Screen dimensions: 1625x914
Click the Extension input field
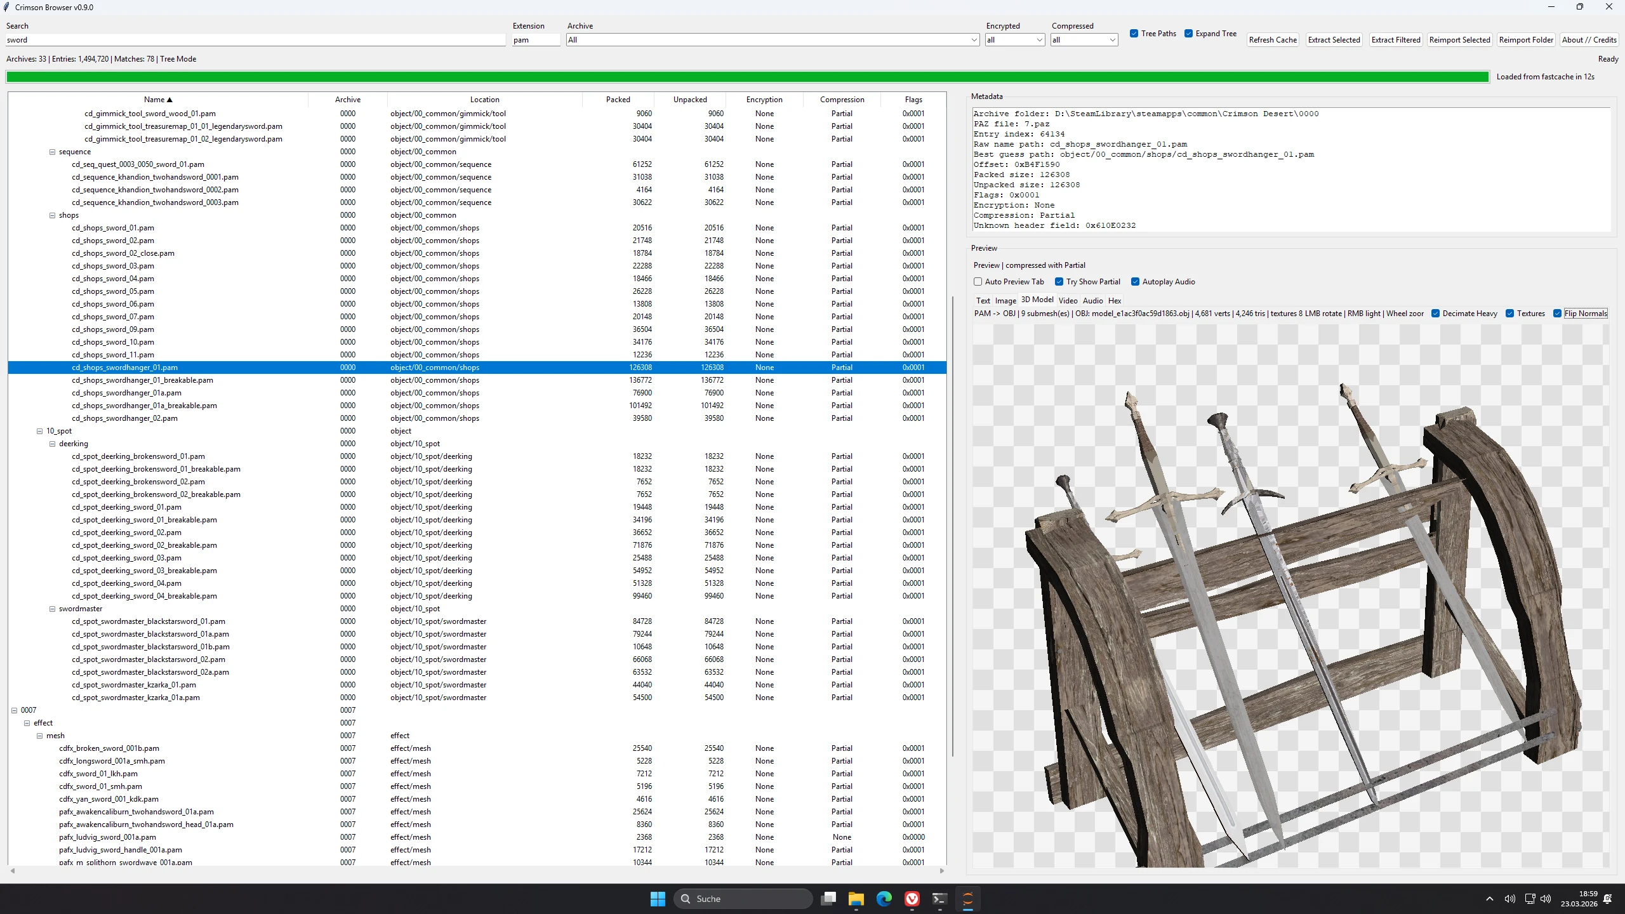click(536, 40)
